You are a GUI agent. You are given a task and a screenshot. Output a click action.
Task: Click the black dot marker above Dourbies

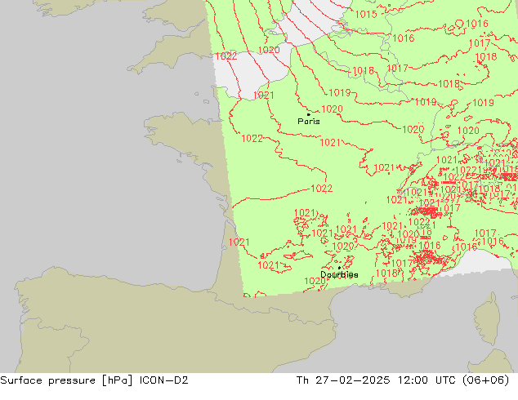tap(339, 268)
